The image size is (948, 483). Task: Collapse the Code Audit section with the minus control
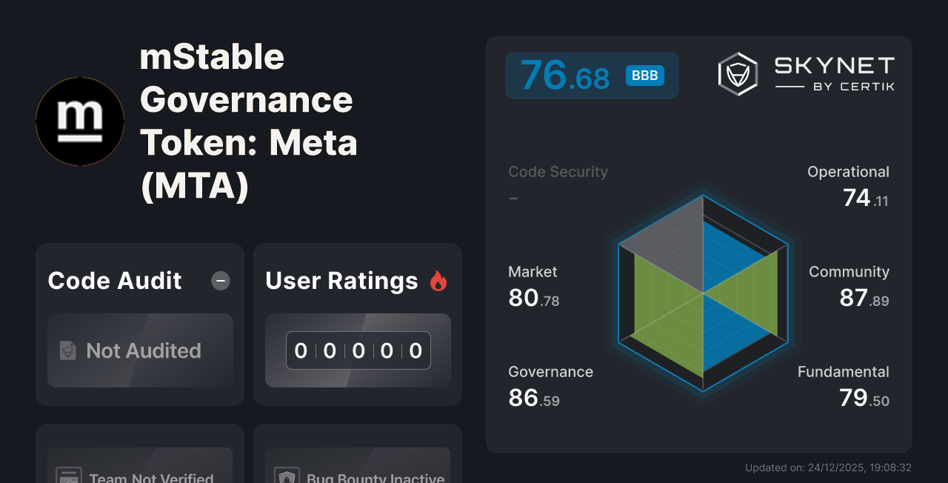point(220,281)
